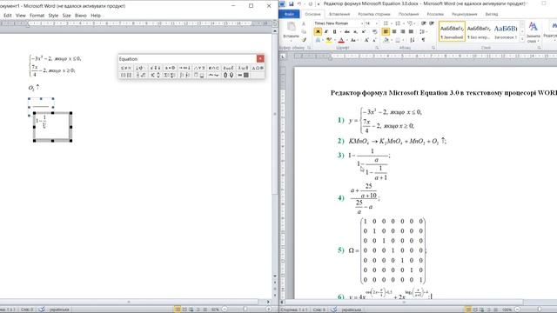Open integral templates palette in Equation toolbar
The height and width of the screenshot is (313, 557).
[x=185, y=76]
